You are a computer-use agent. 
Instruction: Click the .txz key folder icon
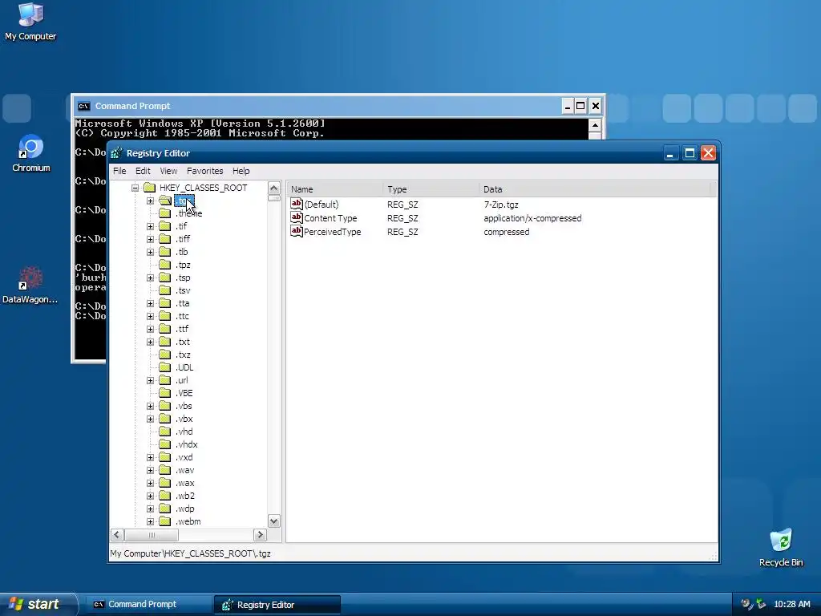[x=165, y=355]
